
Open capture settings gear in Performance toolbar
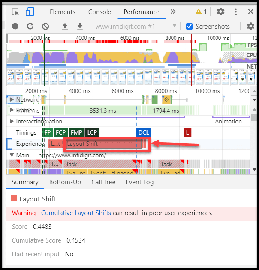click(250, 26)
